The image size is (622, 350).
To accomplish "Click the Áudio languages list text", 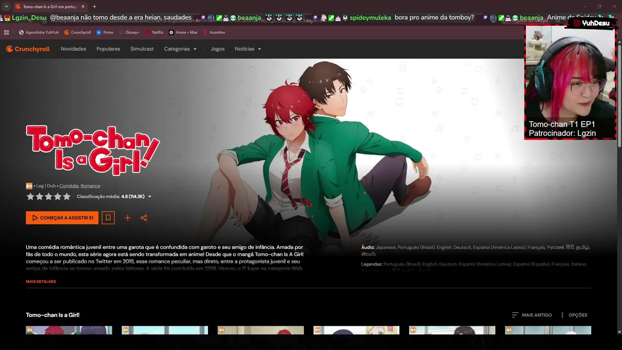I will (476, 250).
